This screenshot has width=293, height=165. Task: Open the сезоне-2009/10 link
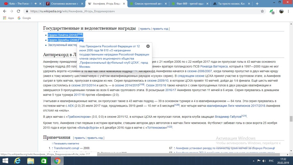click(158, 80)
